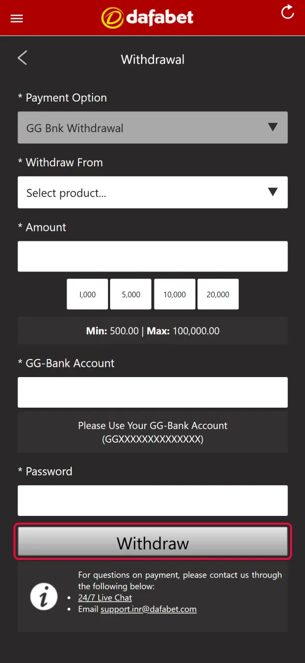Click the Withdrawal page title

pos(152,59)
